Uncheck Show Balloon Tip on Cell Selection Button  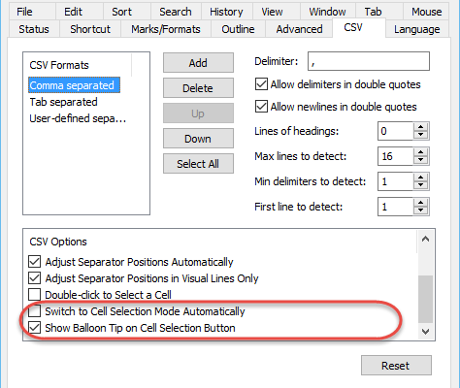tap(34, 328)
